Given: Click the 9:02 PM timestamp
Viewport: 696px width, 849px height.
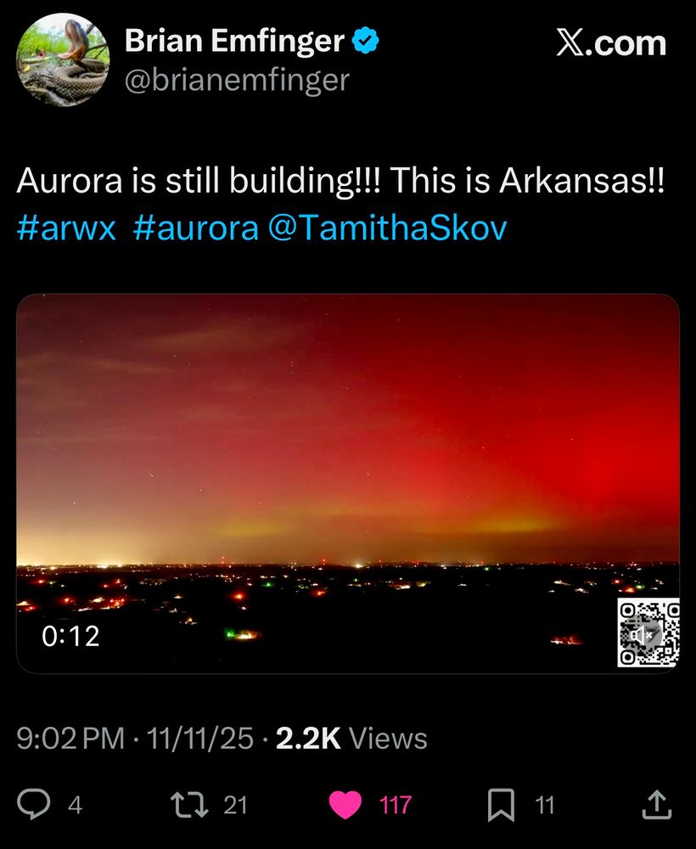Looking at the screenshot, I should tap(71, 738).
